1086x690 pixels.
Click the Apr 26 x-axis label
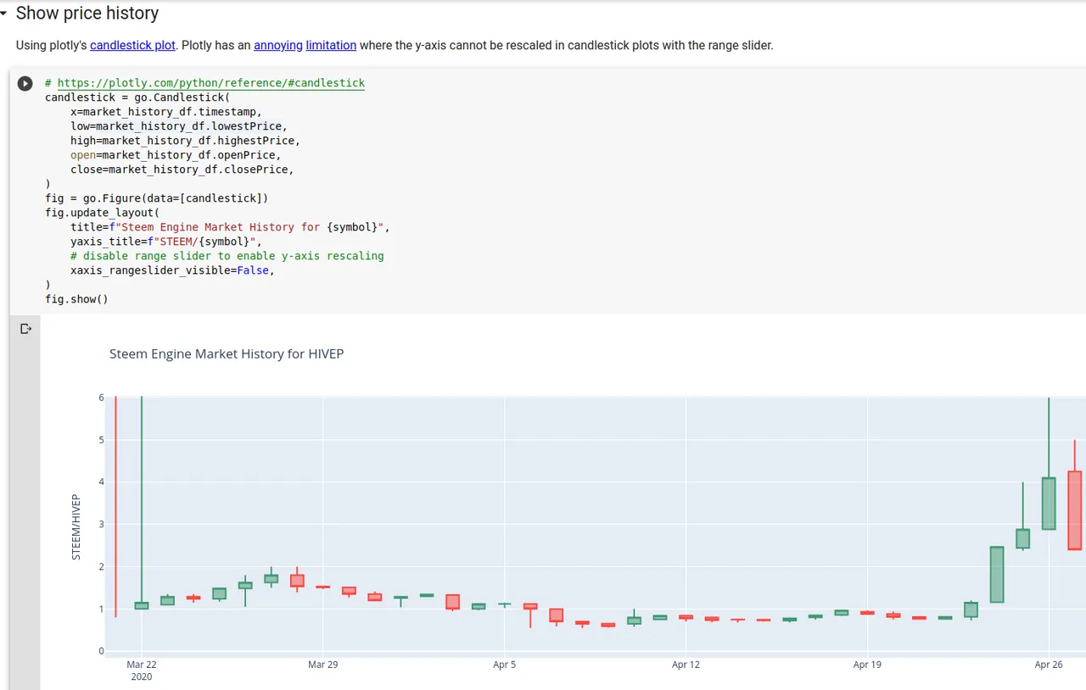pos(1049,665)
